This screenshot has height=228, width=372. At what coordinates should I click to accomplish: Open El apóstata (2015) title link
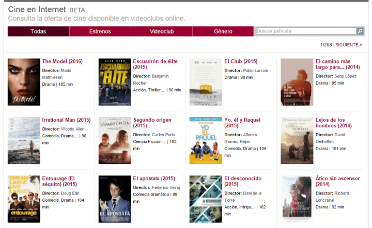[x=154, y=178]
